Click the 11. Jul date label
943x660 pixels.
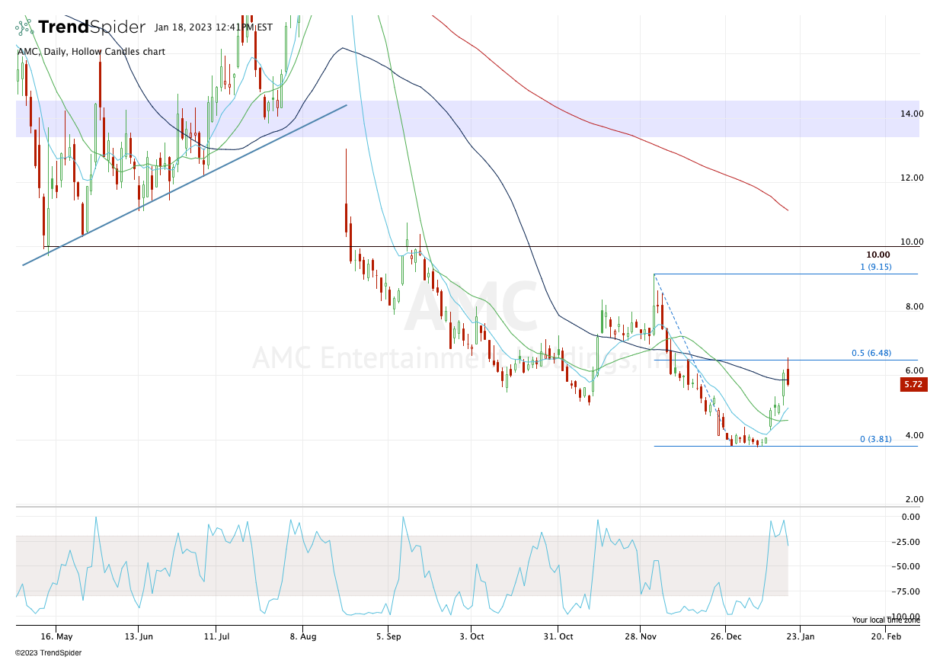(x=217, y=636)
